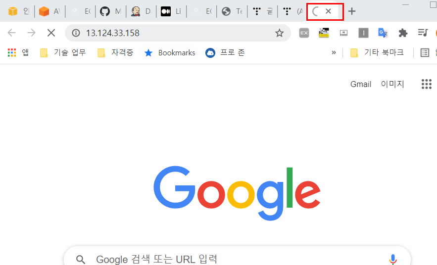Open the 기타 북마크 folder
The height and width of the screenshot is (265, 437).
pos(377,52)
